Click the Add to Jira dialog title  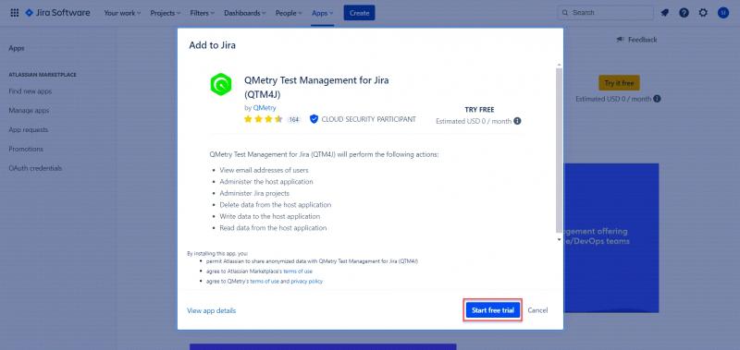click(213, 45)
